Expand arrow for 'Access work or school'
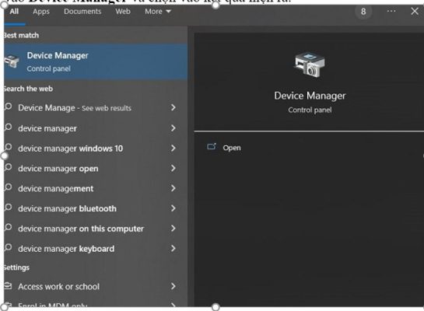This screenshot has height=311, width=424. point(173,286)
